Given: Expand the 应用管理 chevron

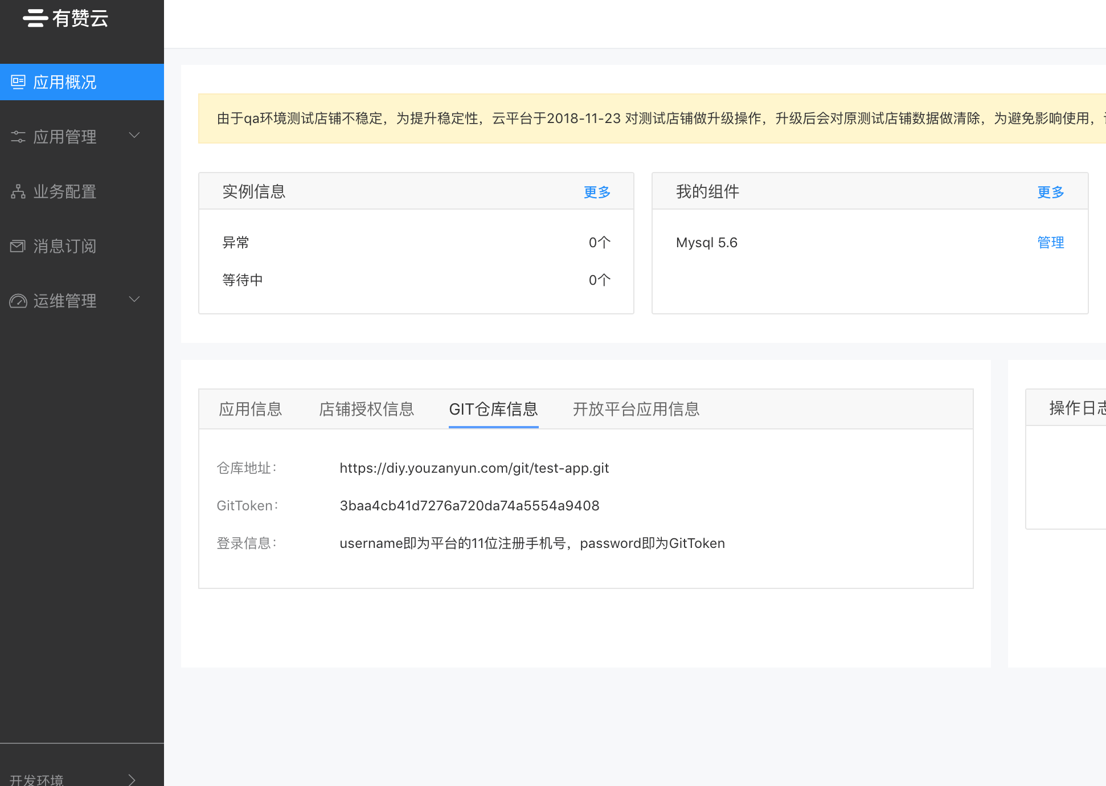Looking at the screenshot, I should coord(134,136).
